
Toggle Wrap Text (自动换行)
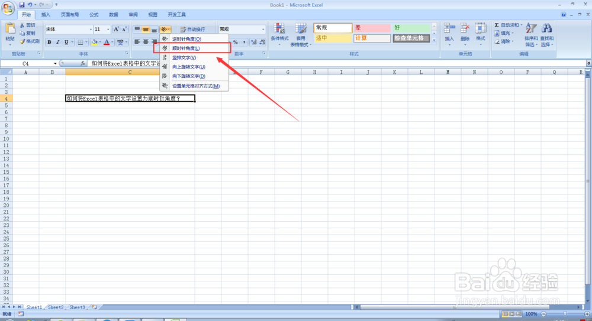click(192, 29)
